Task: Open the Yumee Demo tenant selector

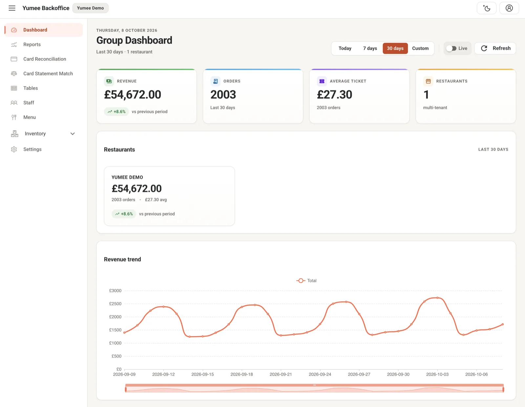Action: click(90, 8)
